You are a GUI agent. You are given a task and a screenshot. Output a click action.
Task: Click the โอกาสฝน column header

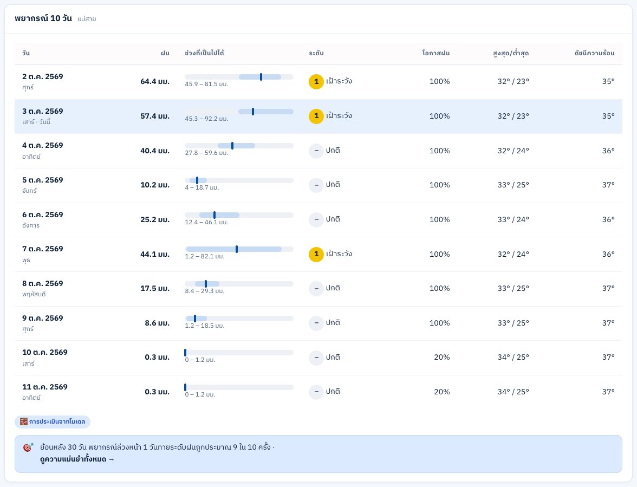436,53
